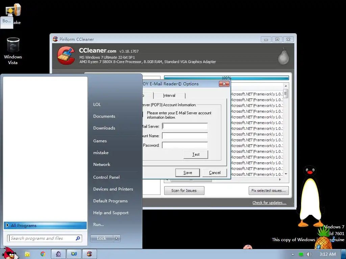This screenshot has width=346, height=259.
Task: Click the volume speaker tray icon
Action: (x=309, y=254)
